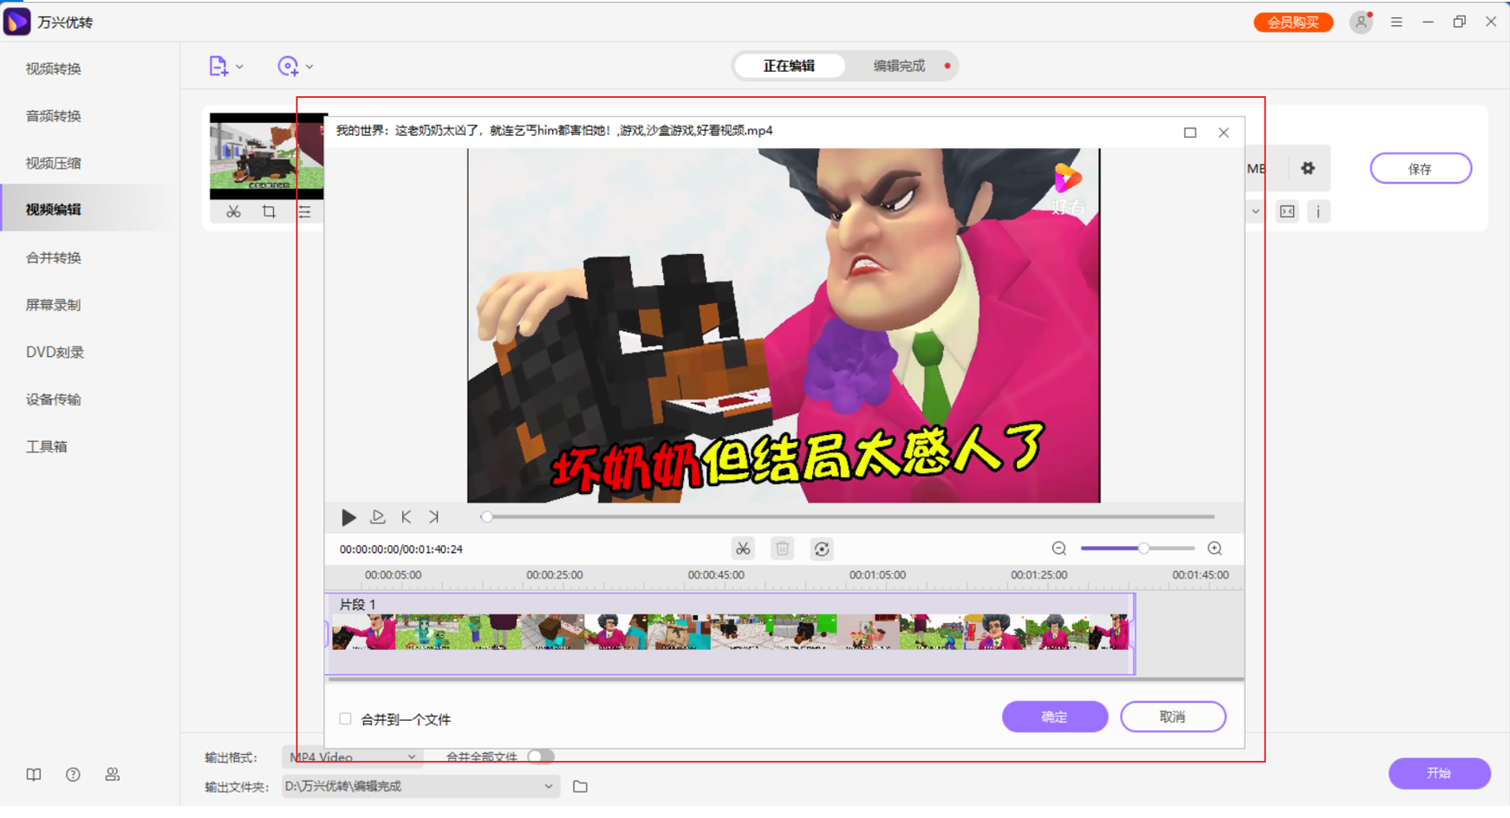Open the effects adjustment icon under the thumbnail

coord(305,211)
